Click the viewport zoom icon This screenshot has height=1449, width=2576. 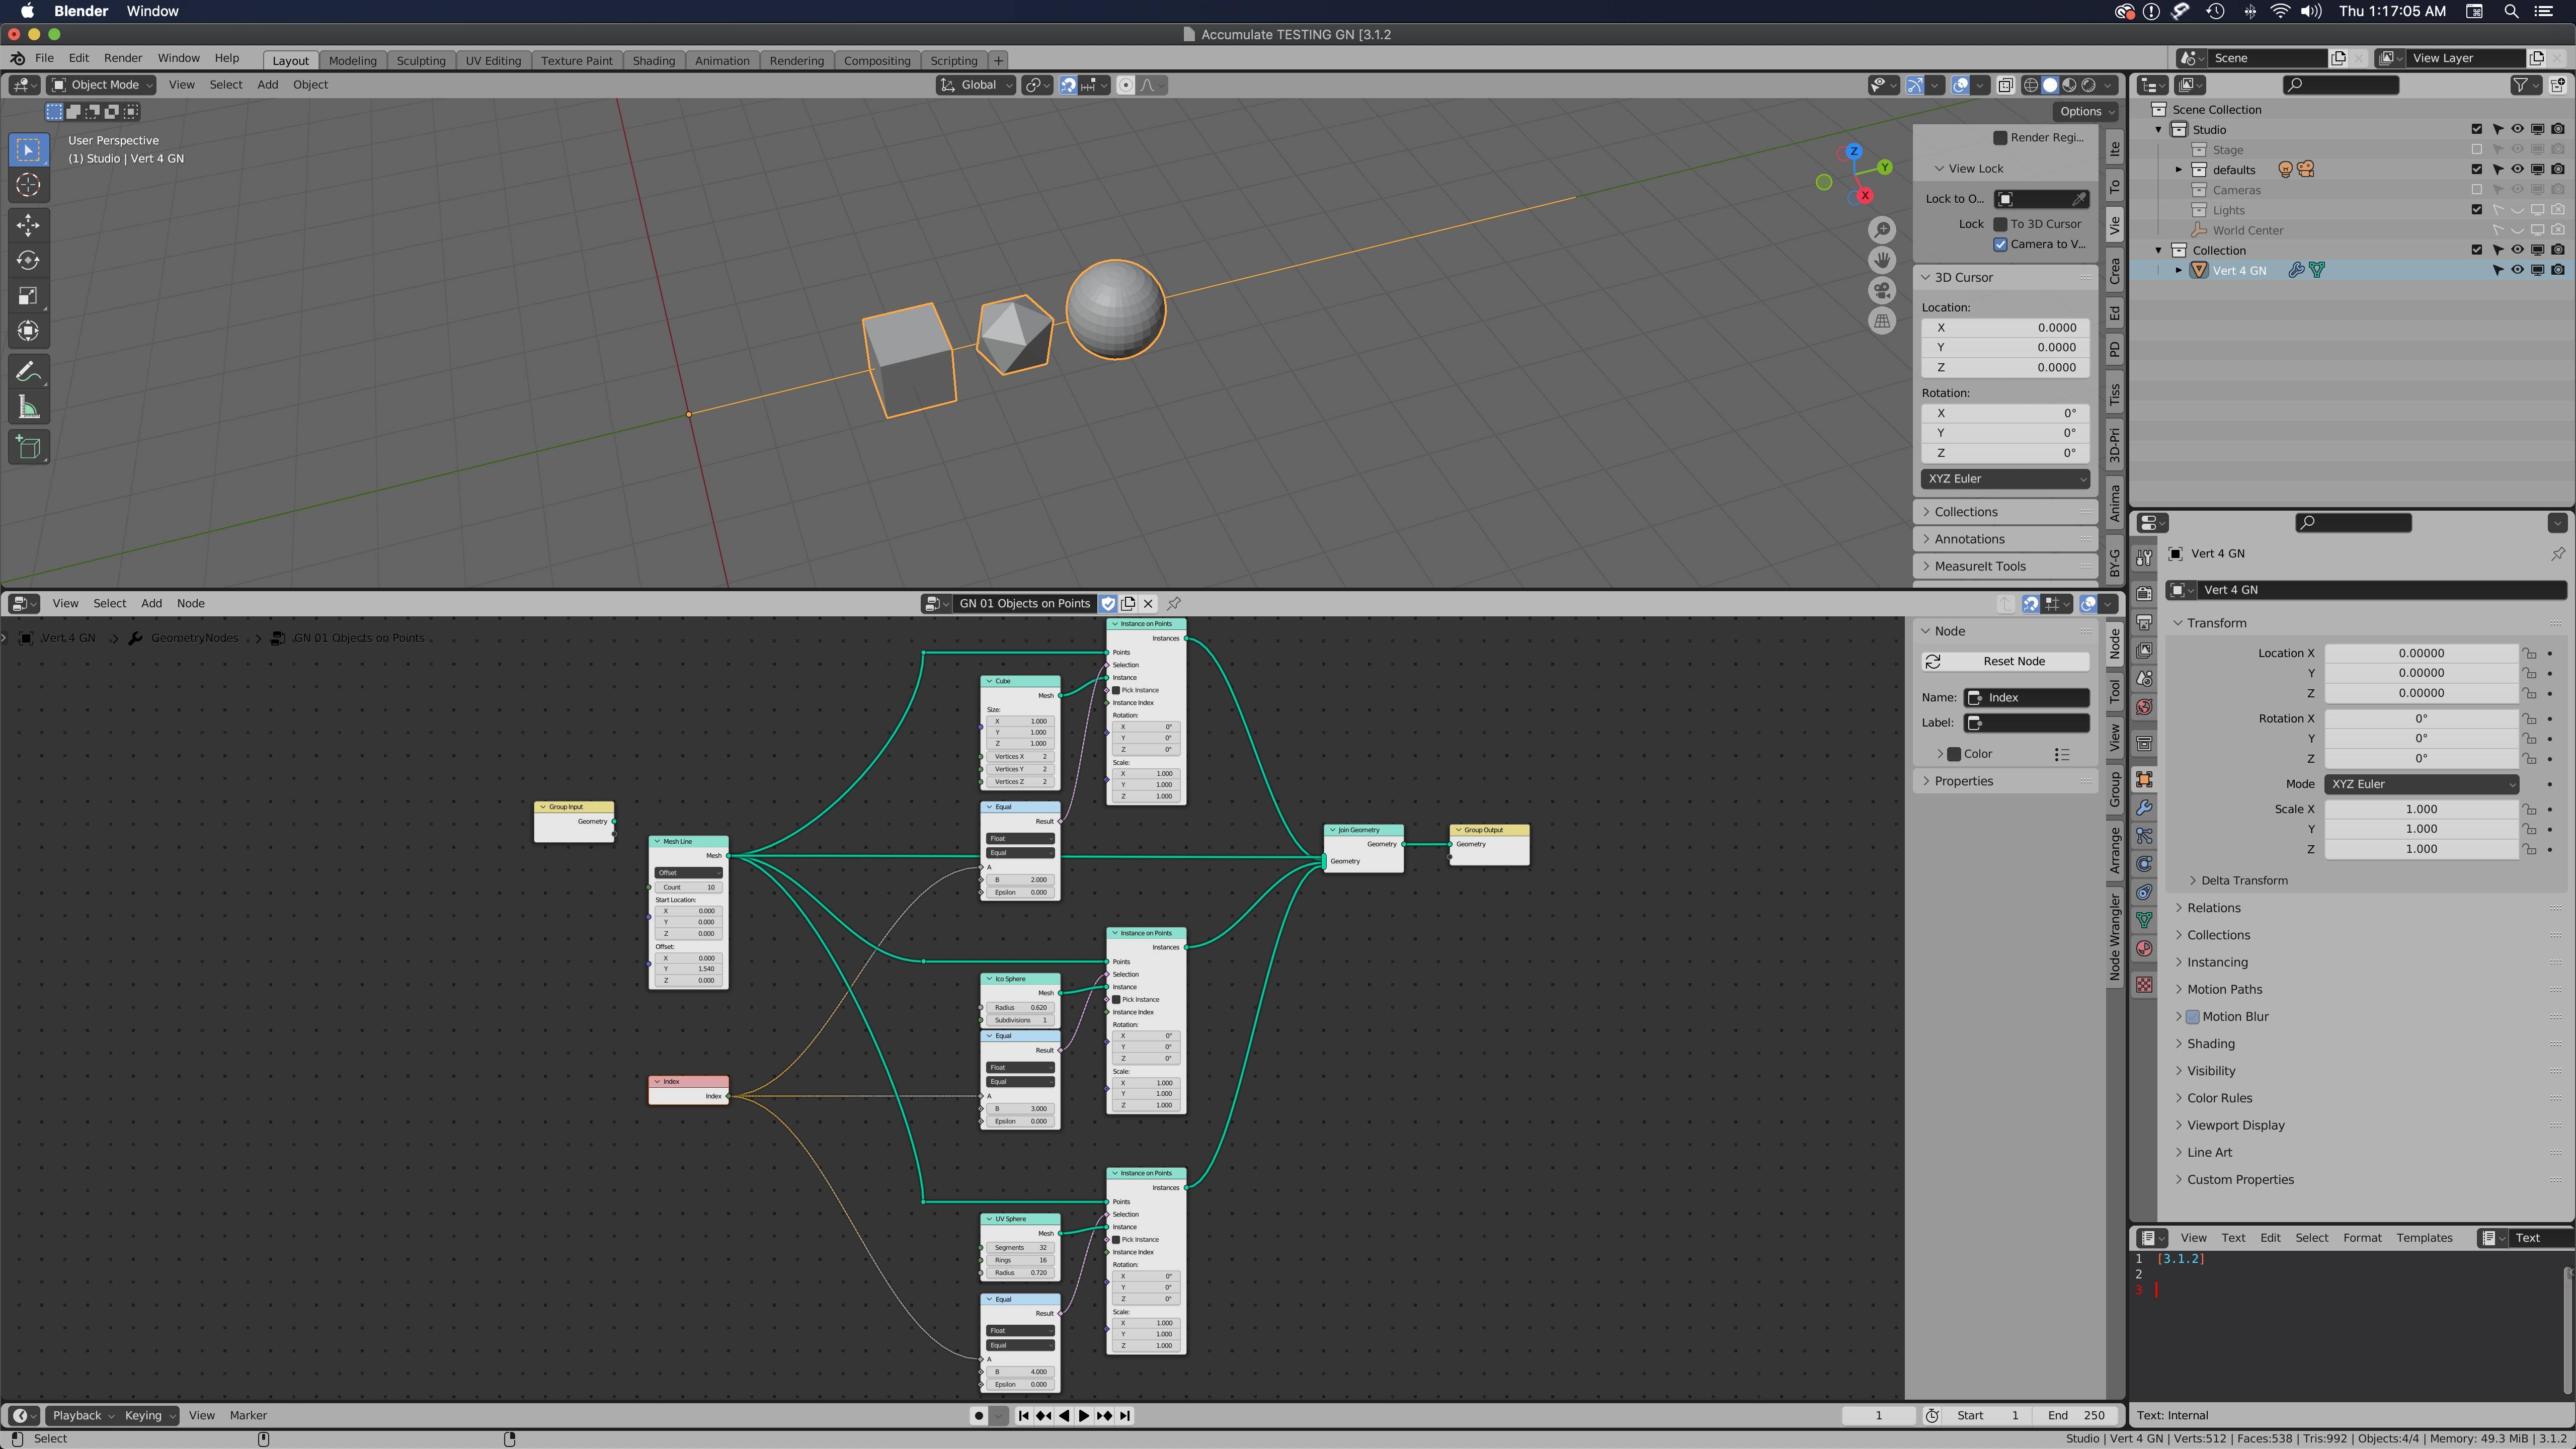(1882, 230)
